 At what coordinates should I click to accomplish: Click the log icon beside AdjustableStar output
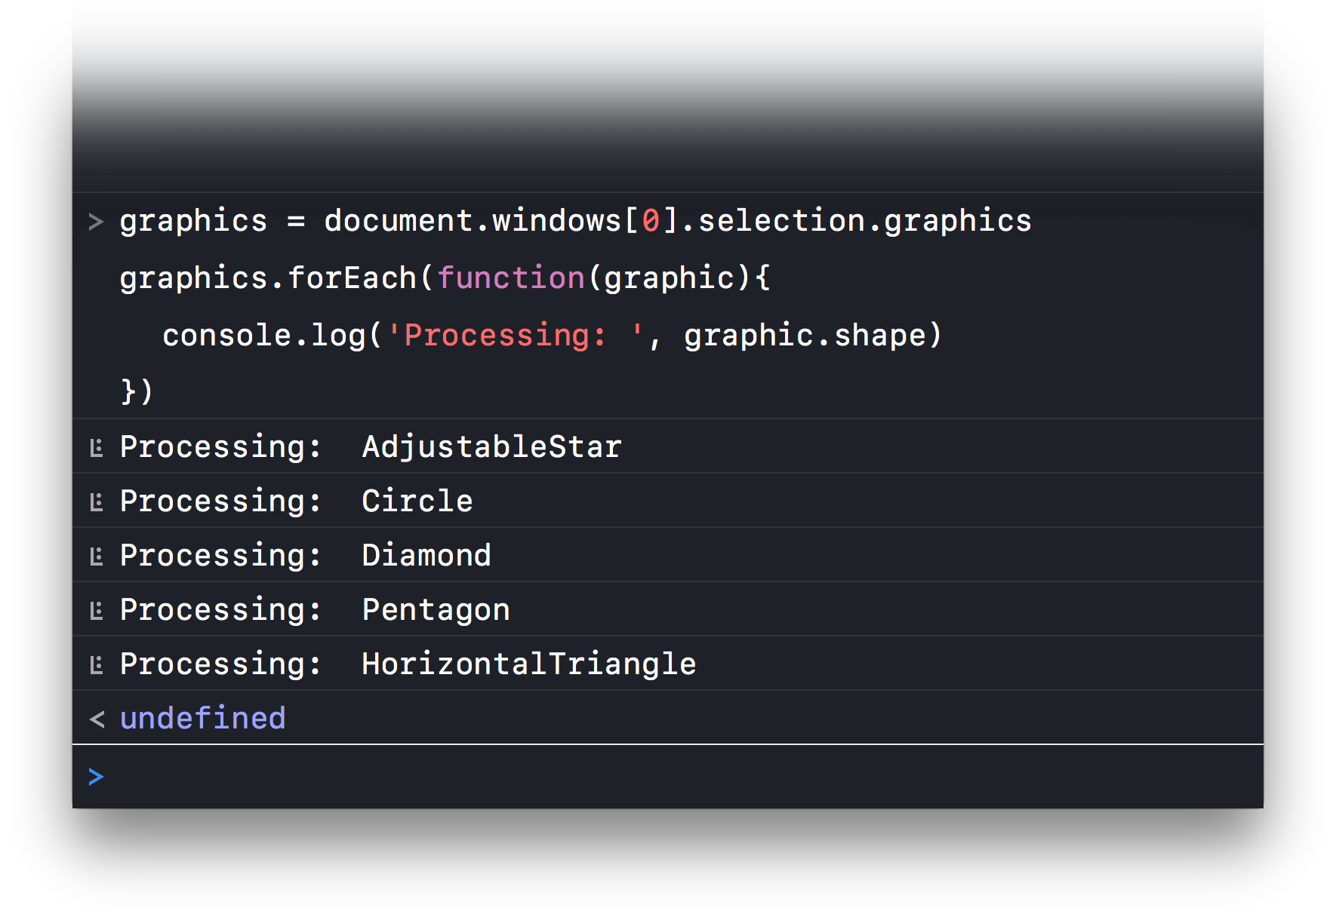[96, 448]
